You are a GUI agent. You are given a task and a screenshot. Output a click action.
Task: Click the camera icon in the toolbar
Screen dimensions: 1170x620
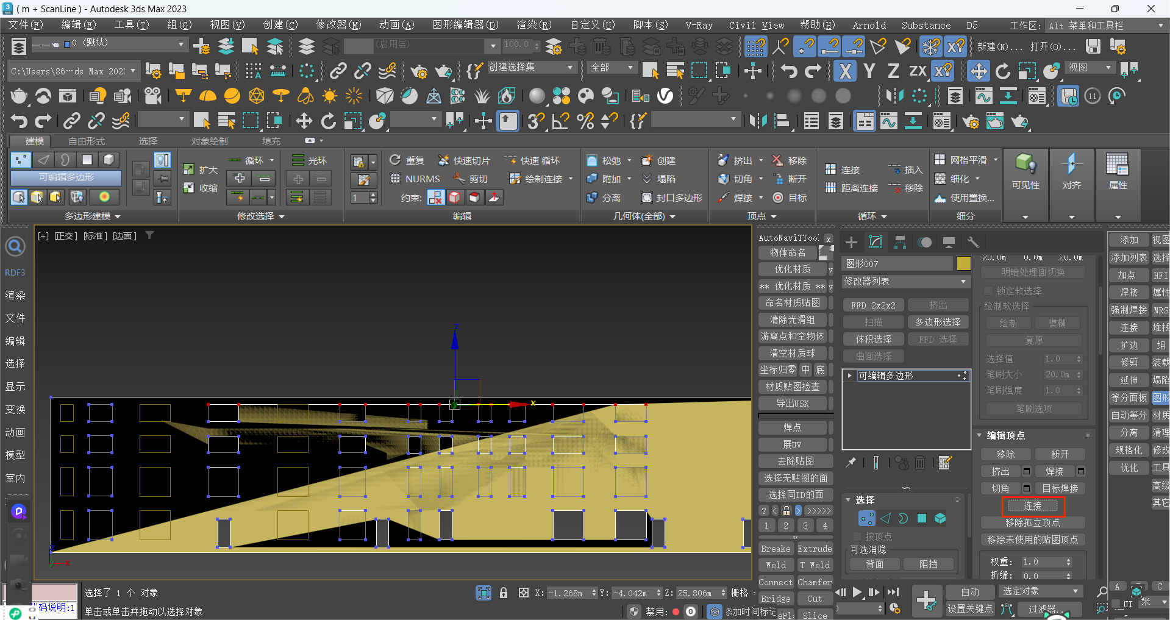click(153, 96)
